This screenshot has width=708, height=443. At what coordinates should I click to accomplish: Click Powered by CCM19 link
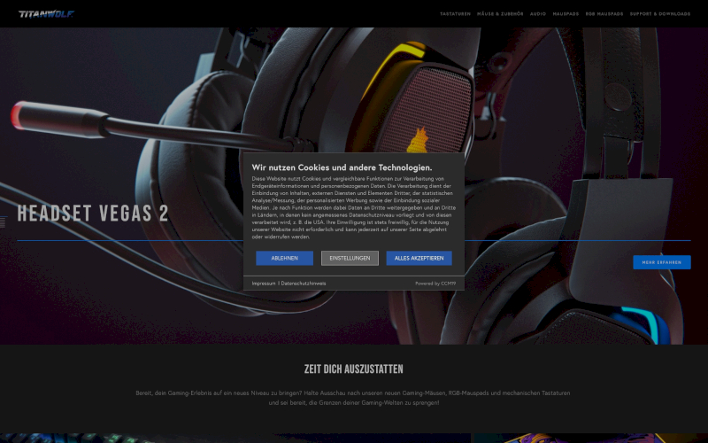[x=435, y=284]
